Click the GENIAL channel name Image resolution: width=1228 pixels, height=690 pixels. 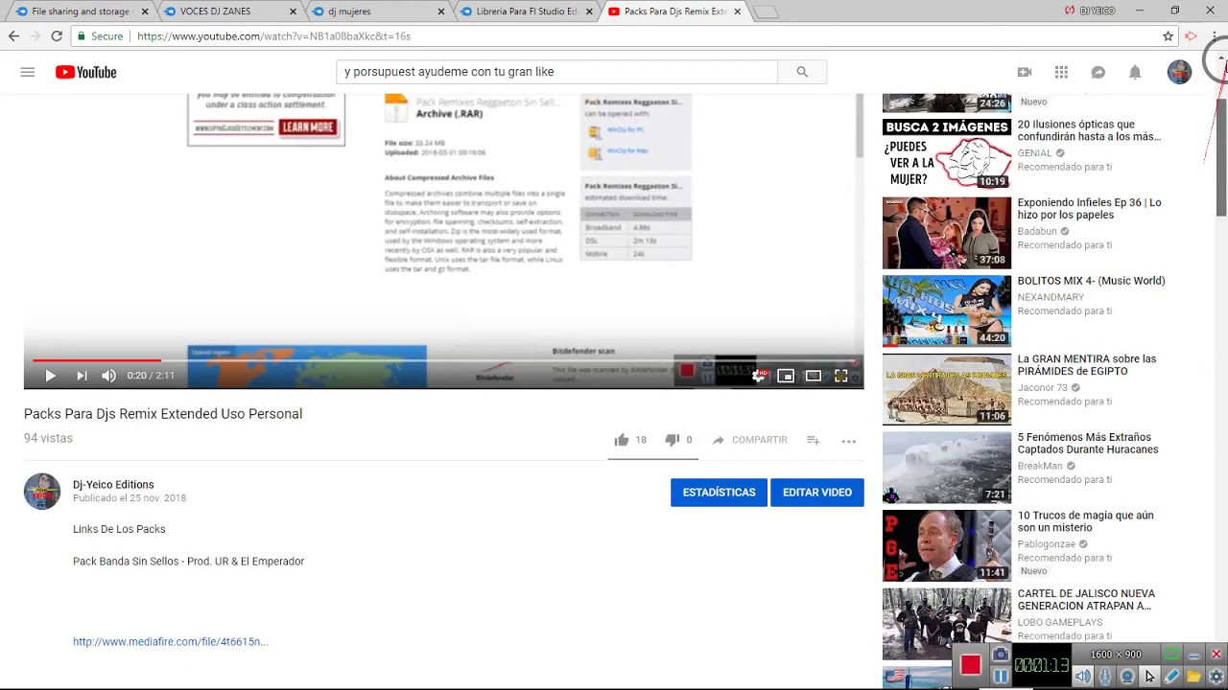point(1035,153)
